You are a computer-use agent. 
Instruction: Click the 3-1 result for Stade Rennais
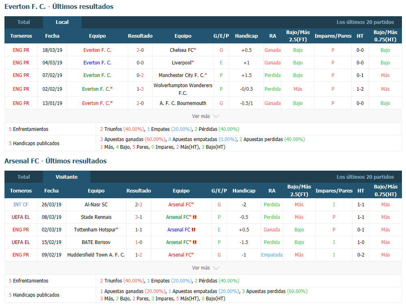[139, 217]
